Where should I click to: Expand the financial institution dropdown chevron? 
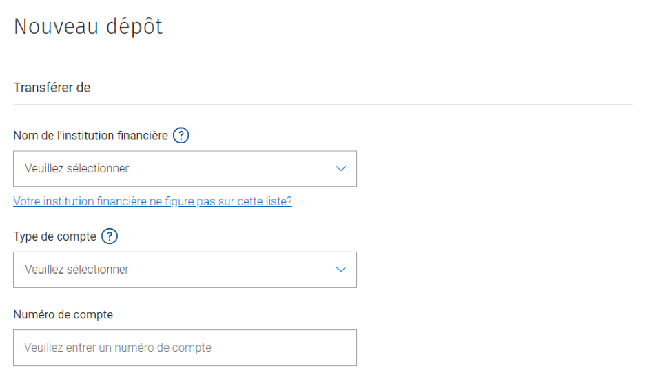(340, 168)
